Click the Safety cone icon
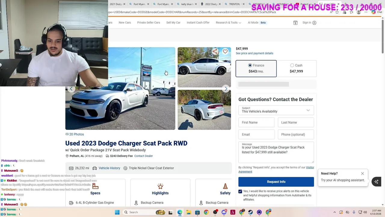 (225, 186)
